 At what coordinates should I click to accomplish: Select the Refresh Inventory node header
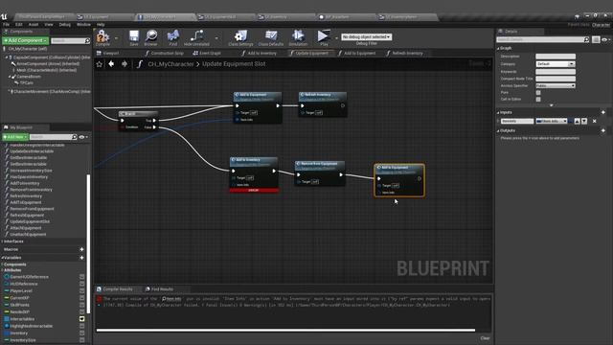(x=323, y=96)
